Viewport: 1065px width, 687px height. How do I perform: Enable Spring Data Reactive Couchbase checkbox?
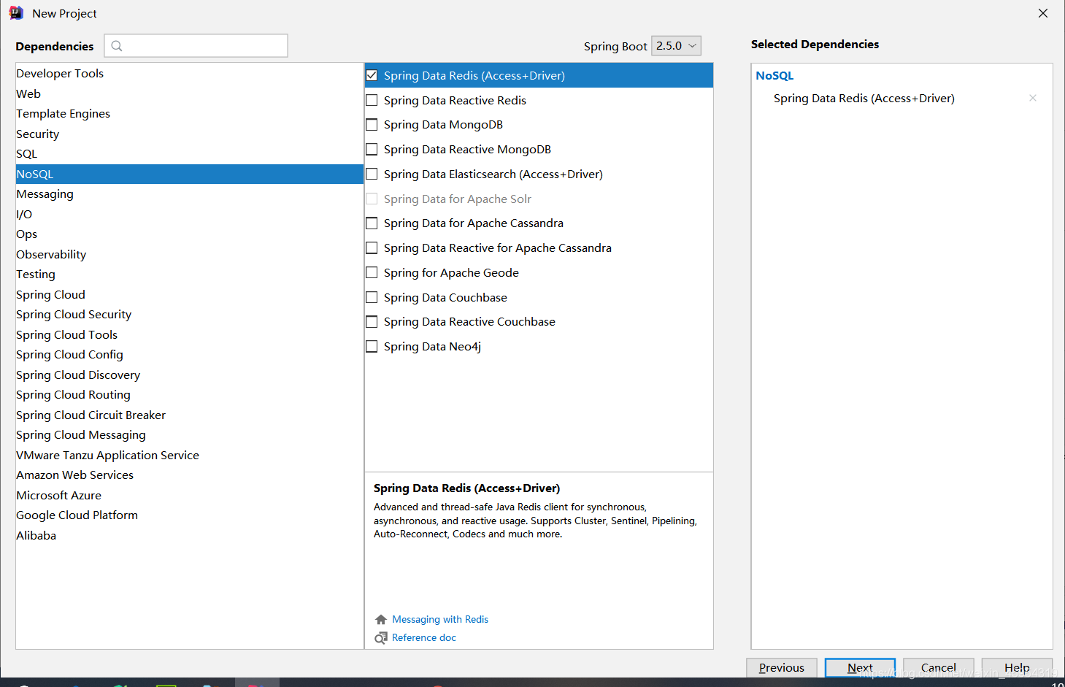tap(372, 322)
